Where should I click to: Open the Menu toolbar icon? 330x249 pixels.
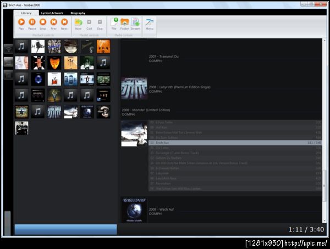coord(150,22)
